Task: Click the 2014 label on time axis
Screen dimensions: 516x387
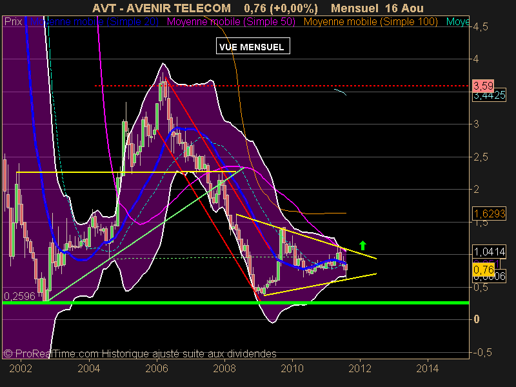Action: pyautogui.click(x=428, y=368)
